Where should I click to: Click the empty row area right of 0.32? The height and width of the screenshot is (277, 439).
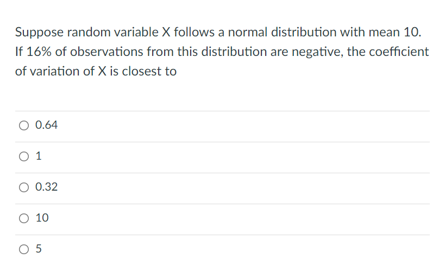tap(243, 188)
